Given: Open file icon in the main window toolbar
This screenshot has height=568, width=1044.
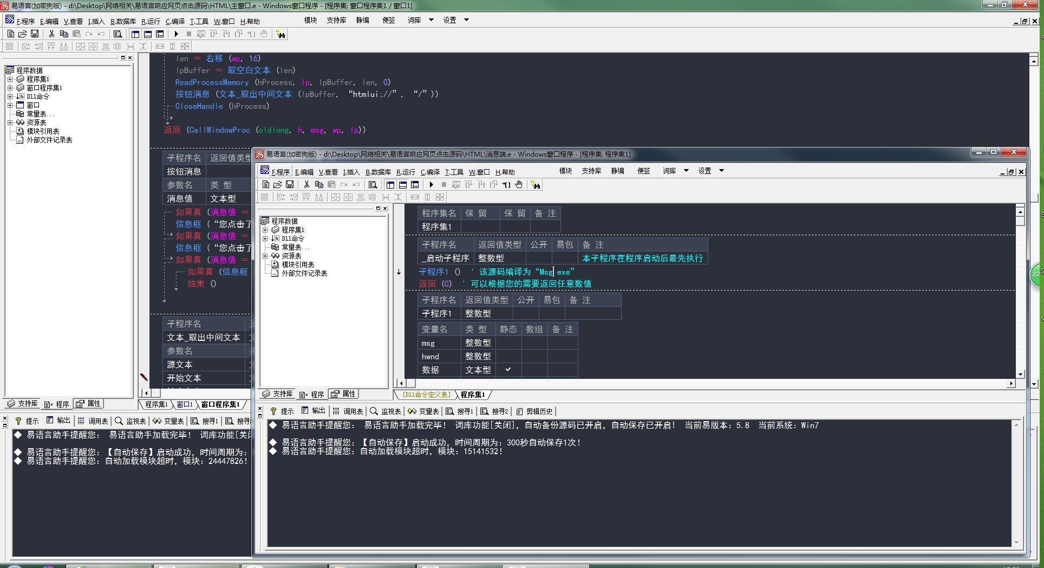Looking at the screenshot, I should (22, 34).
